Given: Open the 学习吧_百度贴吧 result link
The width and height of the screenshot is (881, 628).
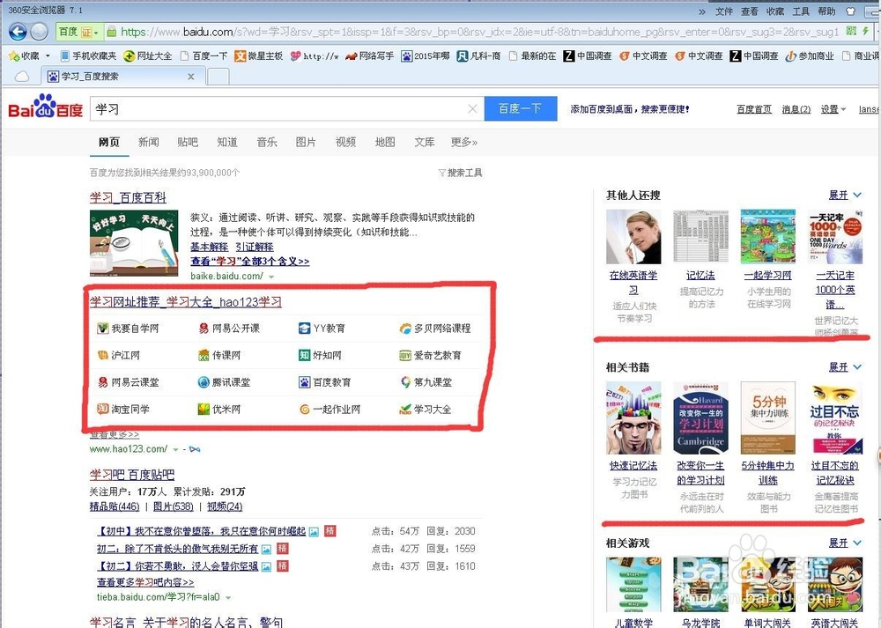Looking at the screenshot, I should pyautogui.click(x=132, y=475).
